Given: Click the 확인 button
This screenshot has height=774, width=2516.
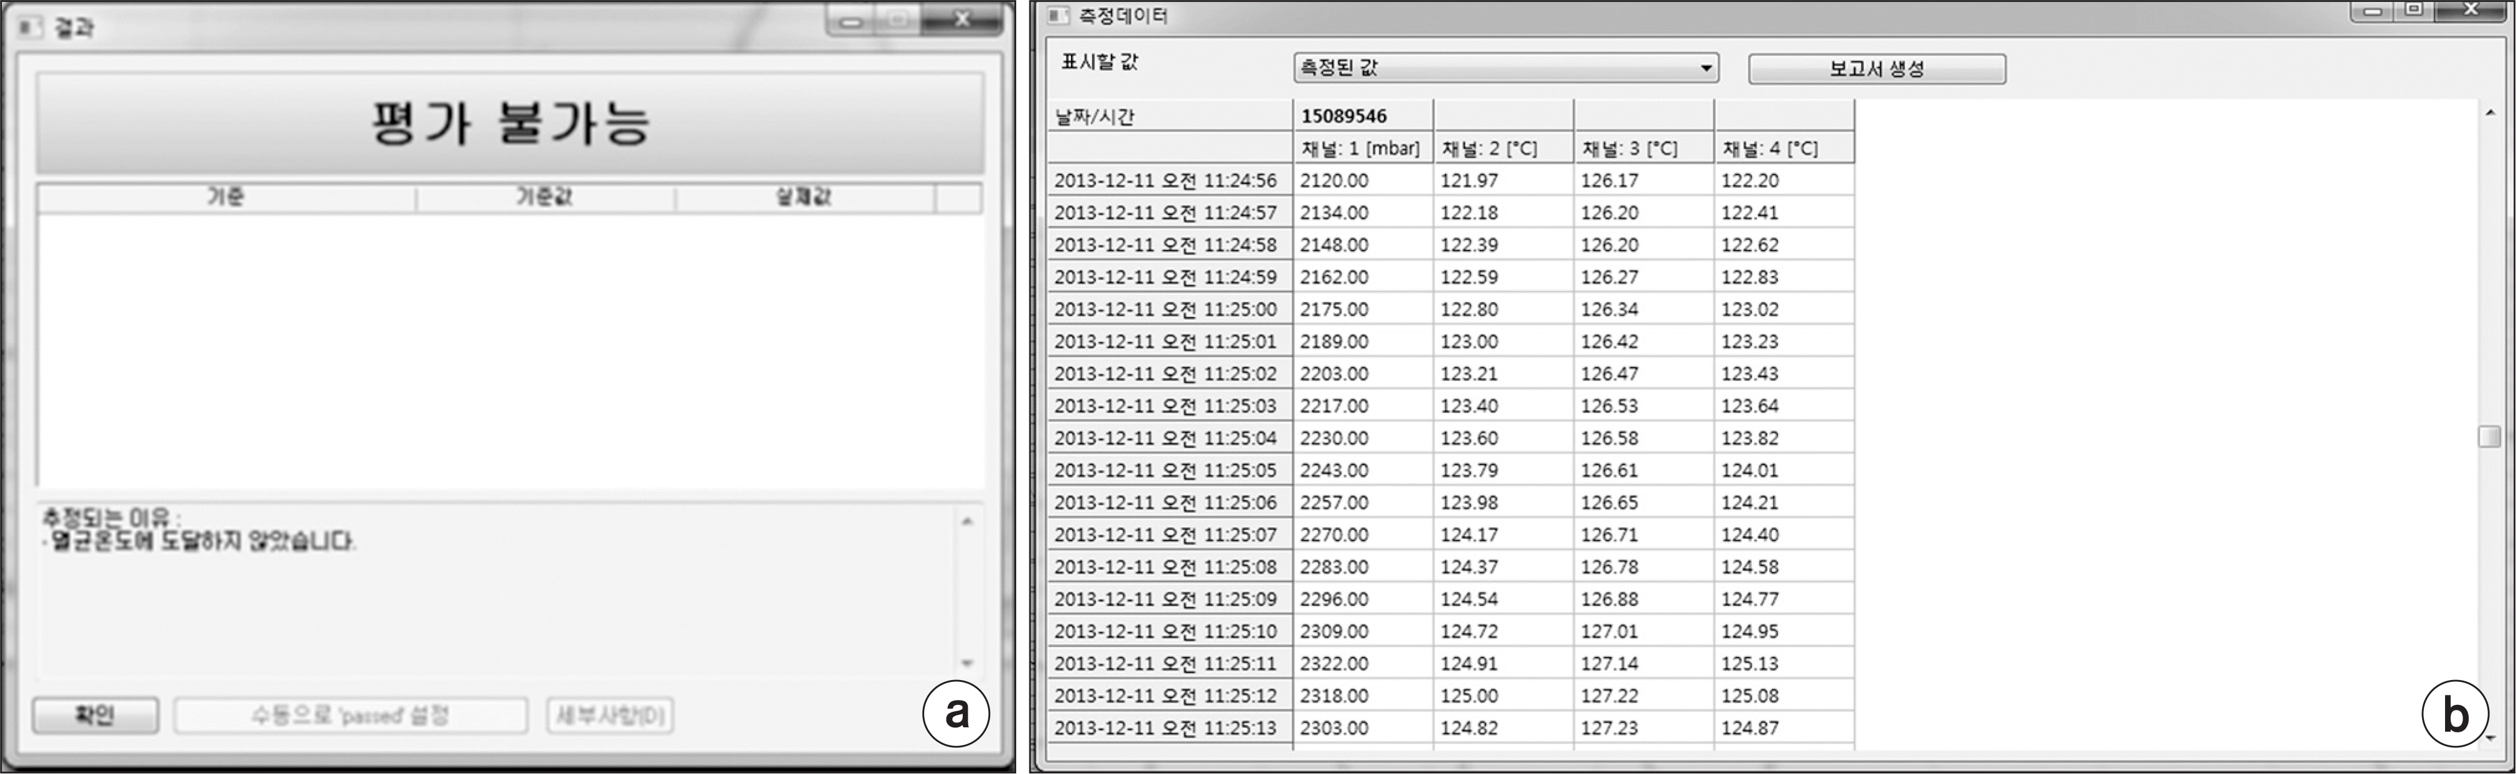Looking at the screenshot, I should [x=95, y=716].
